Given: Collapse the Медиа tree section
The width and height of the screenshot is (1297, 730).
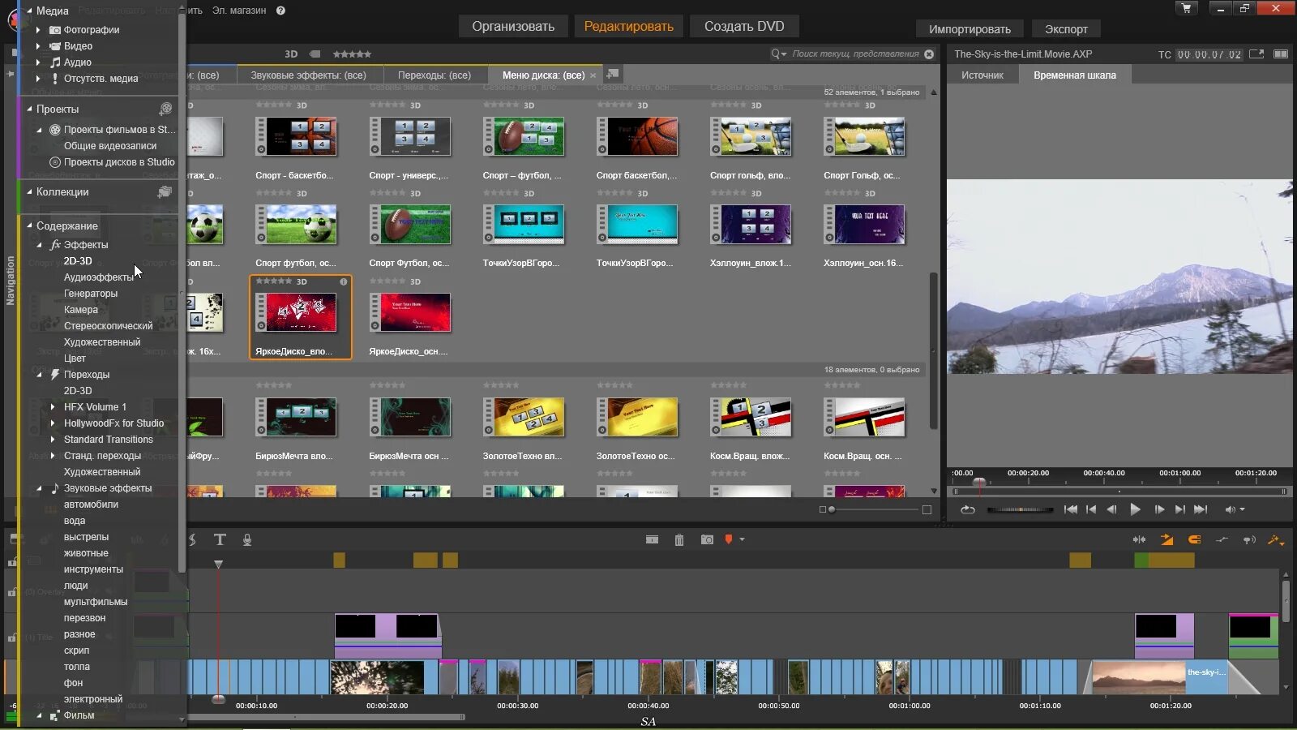Looking at the screenshot, I should point(29,11).
